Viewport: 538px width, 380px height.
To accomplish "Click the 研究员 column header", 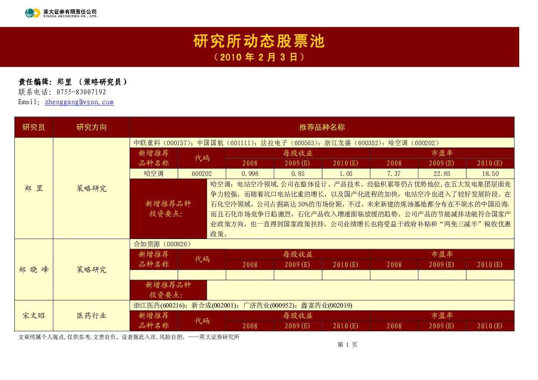I will (x=34, y=127).
